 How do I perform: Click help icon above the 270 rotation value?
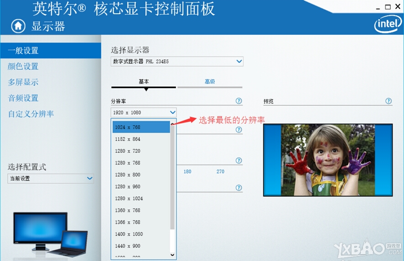[x=239, y=160]
